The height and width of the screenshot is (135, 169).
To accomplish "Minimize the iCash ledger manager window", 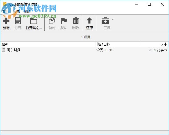I will tap(137, 4).
